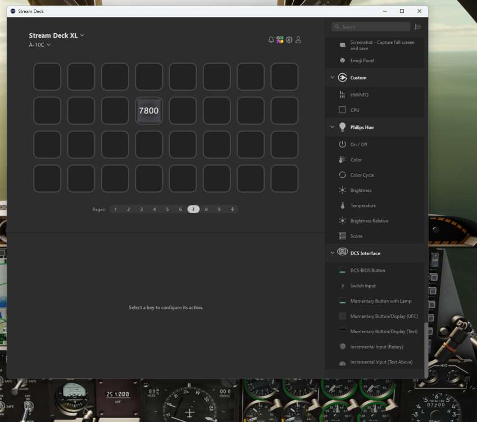Image resolution: width=477 pixels, height=422 pixels.
Task: Collapse the Custom category chevron
Action: point(332,78)
